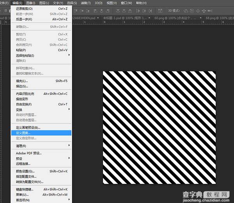This screenshot has width=234, height=203.
Task: Expand the 变换 submenu
Action: click(x=41, y=110)
